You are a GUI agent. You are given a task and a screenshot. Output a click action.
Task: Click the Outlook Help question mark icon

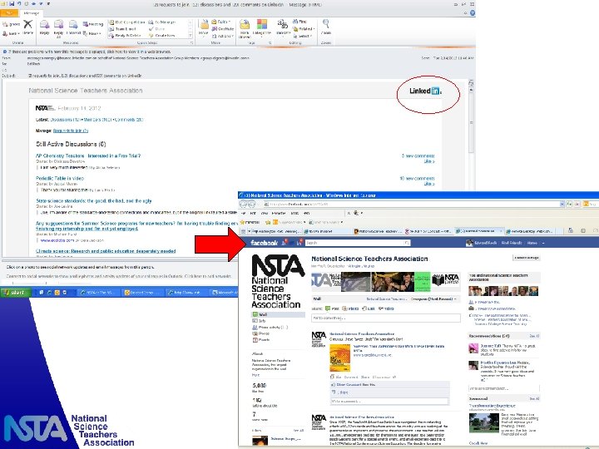point(473,13)
